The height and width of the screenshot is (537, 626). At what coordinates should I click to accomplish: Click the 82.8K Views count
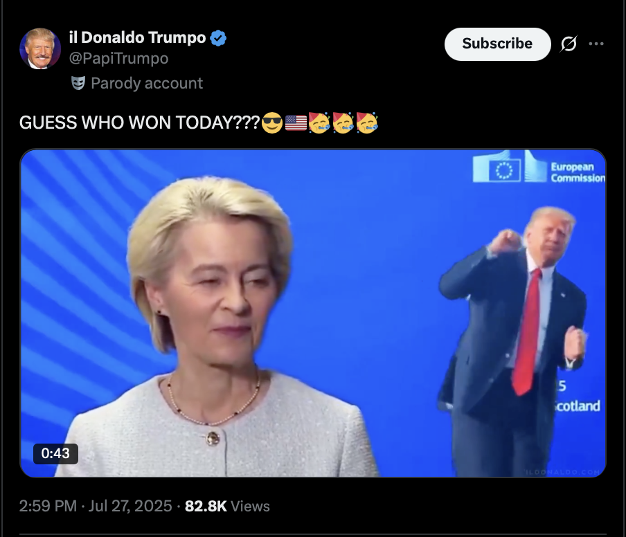(227, 506)
